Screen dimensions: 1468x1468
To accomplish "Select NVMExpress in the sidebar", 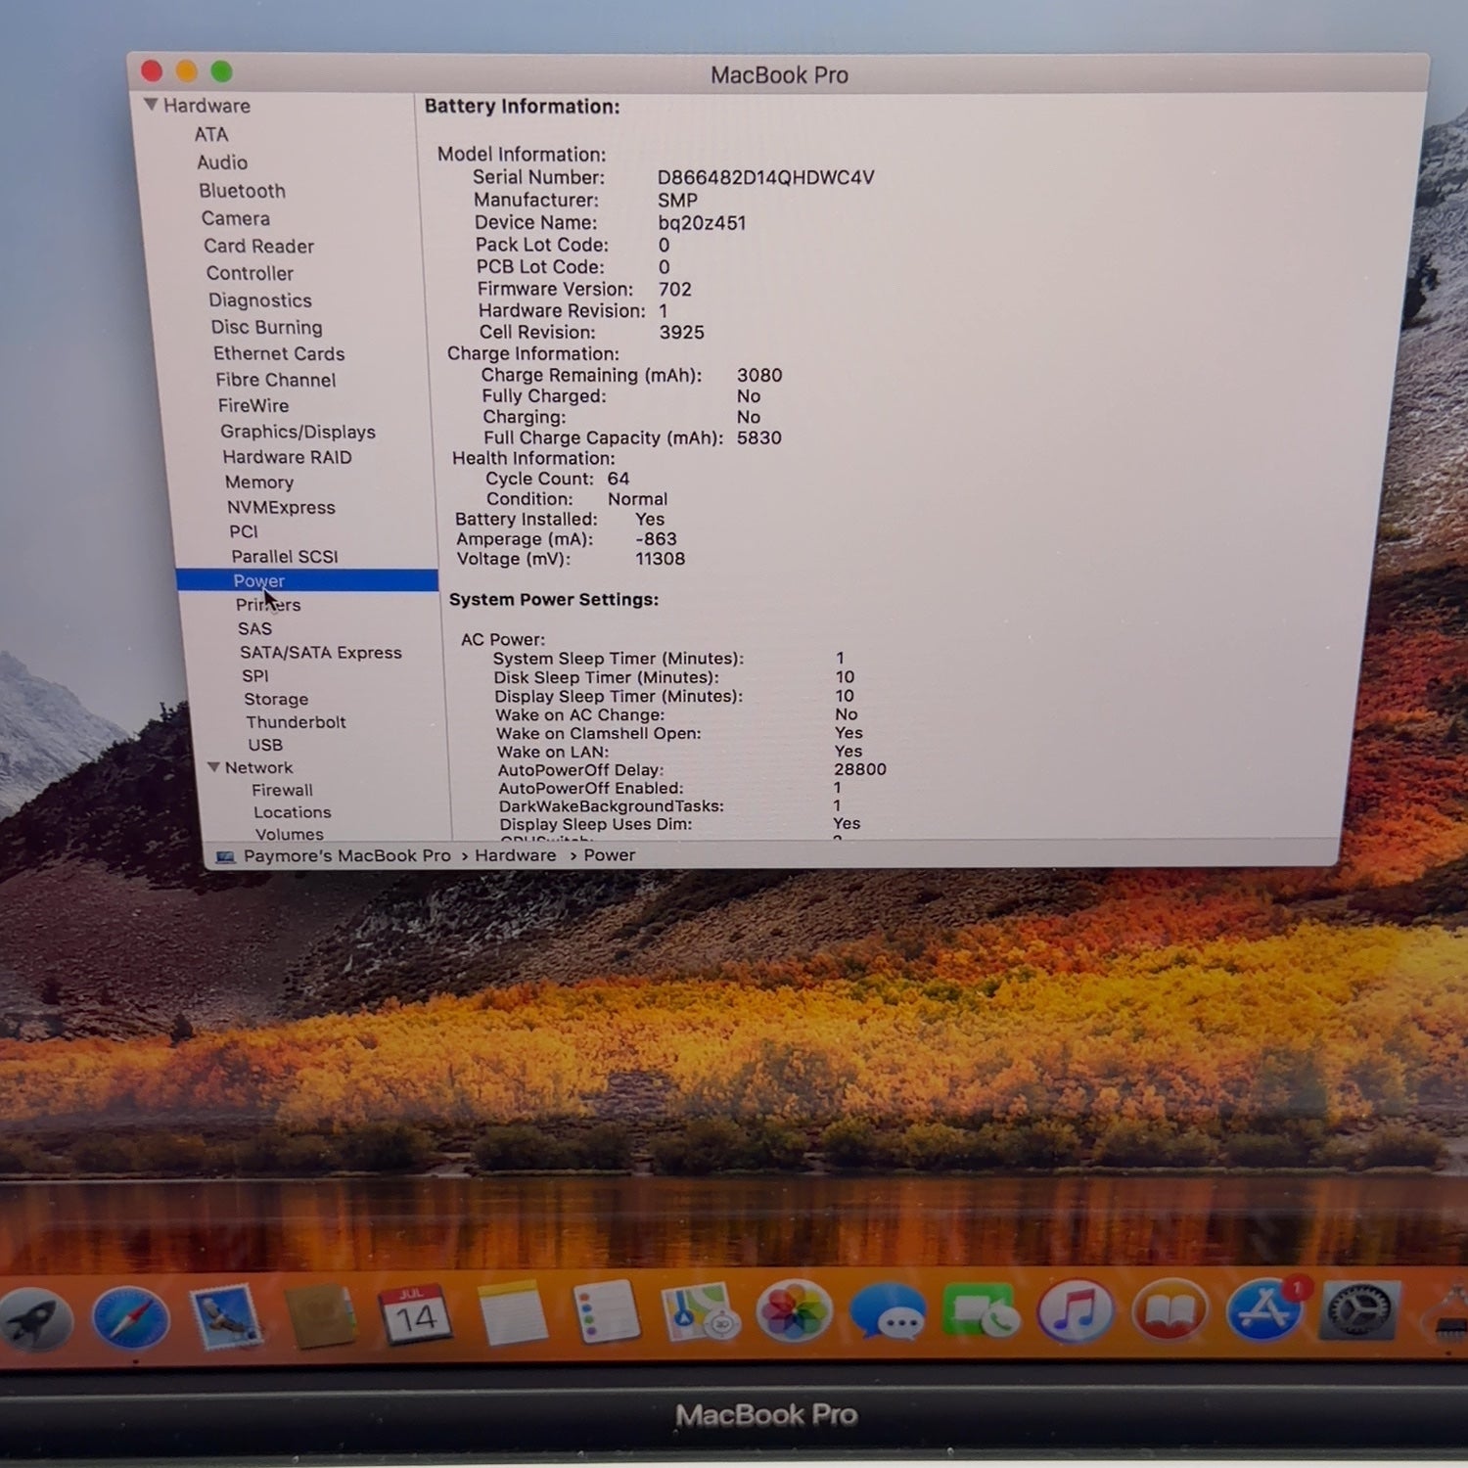I will tap(282, 507).
